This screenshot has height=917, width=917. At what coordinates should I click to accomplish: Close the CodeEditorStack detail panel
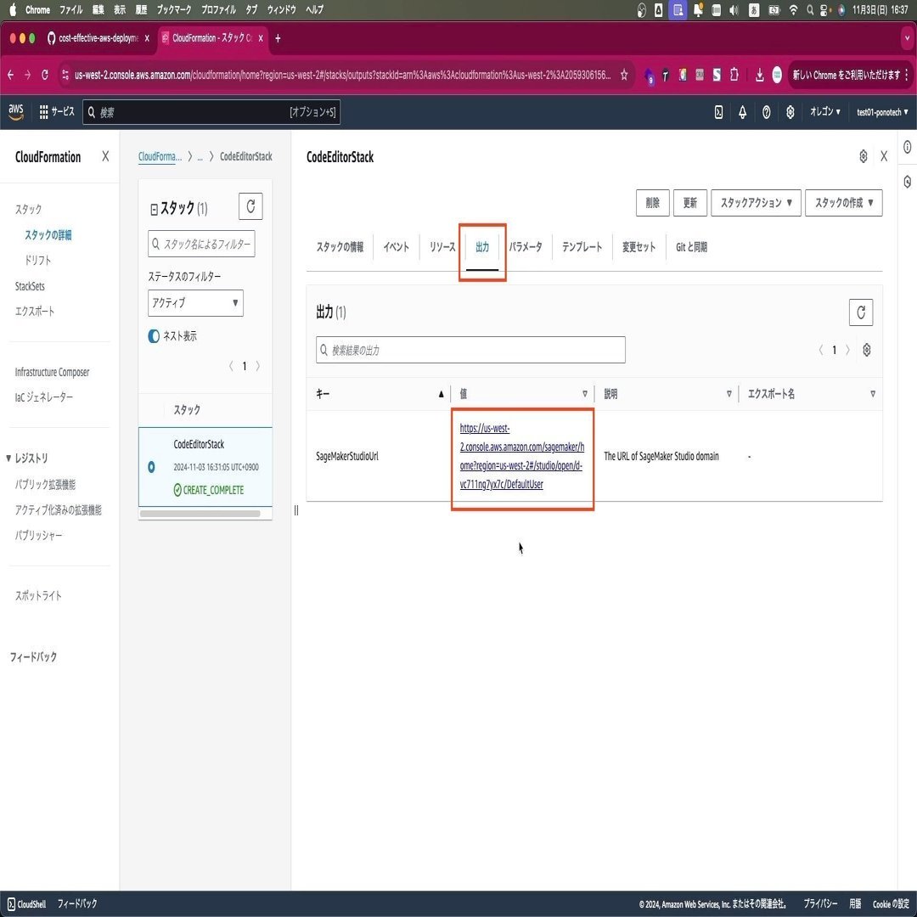tap(884, 156)
